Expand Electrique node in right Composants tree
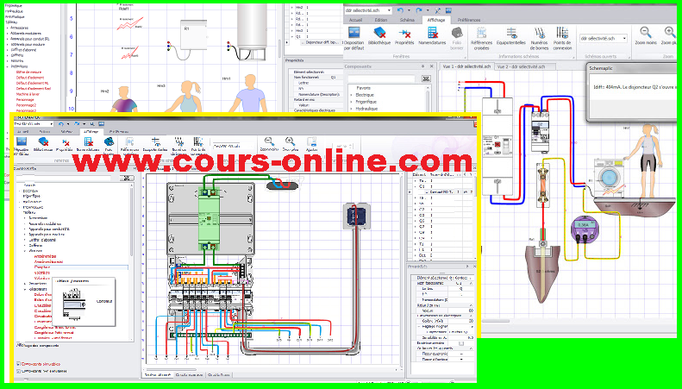 [x=352, y=95]
